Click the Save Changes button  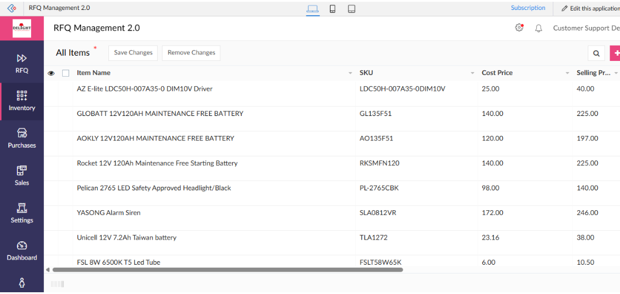[x=133, y=53]
